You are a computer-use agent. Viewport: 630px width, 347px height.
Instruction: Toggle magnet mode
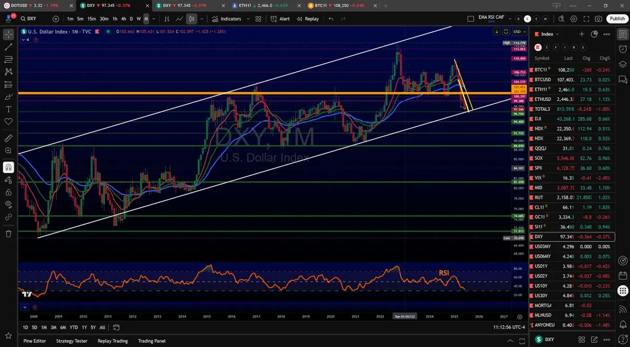[8, 167]
